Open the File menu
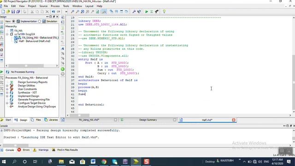 [x=6, y=6]
